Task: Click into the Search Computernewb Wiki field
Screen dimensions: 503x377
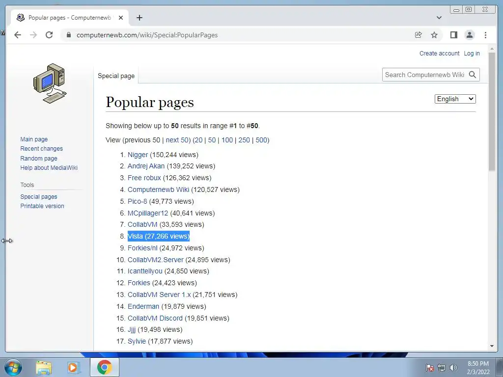Action: pos(424,75)
